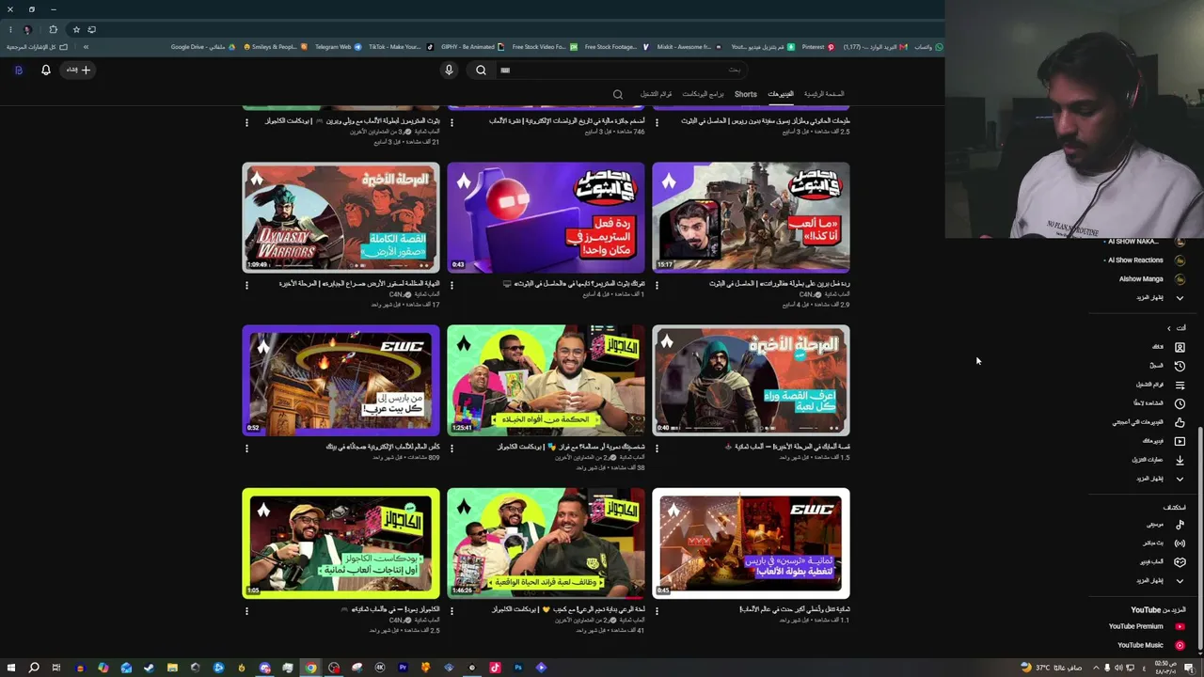Open the 'أنت' (You) section chevron

pyautogui.click(x=1169, y=328)
